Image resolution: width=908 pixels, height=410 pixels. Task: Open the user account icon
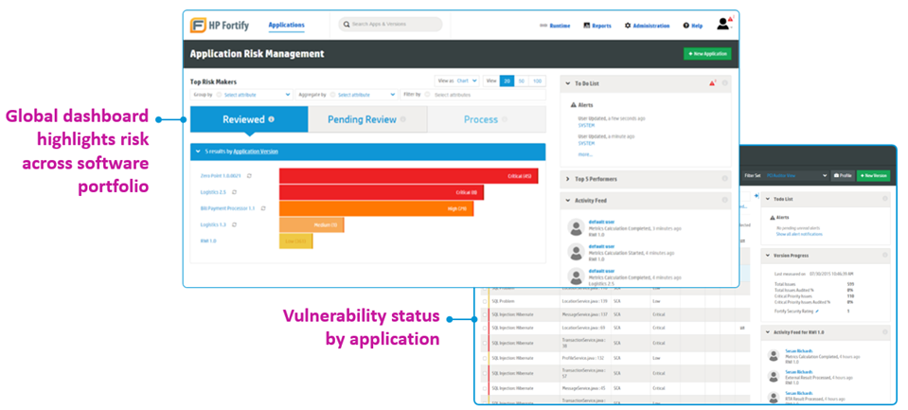pyautogui.click(x=723, y=25)
